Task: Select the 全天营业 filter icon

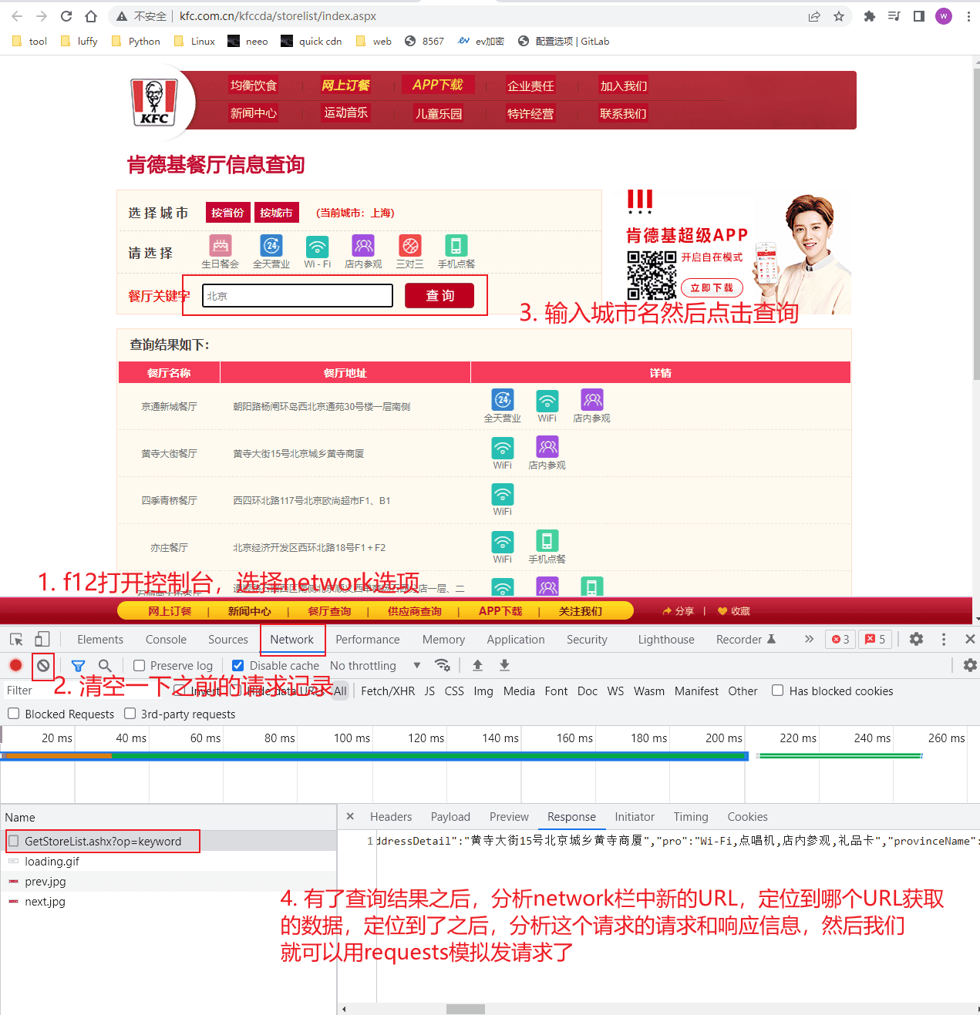Action: pyautogui.click(x=271, y=247)
